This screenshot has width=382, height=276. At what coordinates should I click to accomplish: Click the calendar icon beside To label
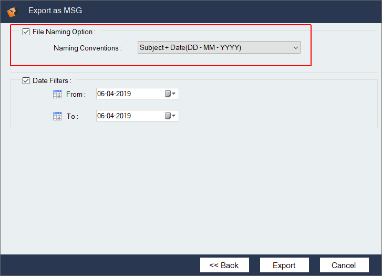(57, 116)
